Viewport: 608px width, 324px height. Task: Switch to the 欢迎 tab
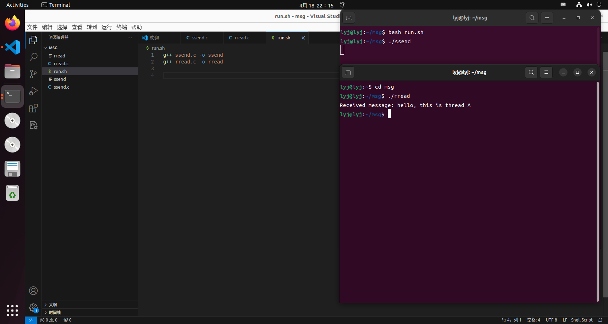(160, 38)
